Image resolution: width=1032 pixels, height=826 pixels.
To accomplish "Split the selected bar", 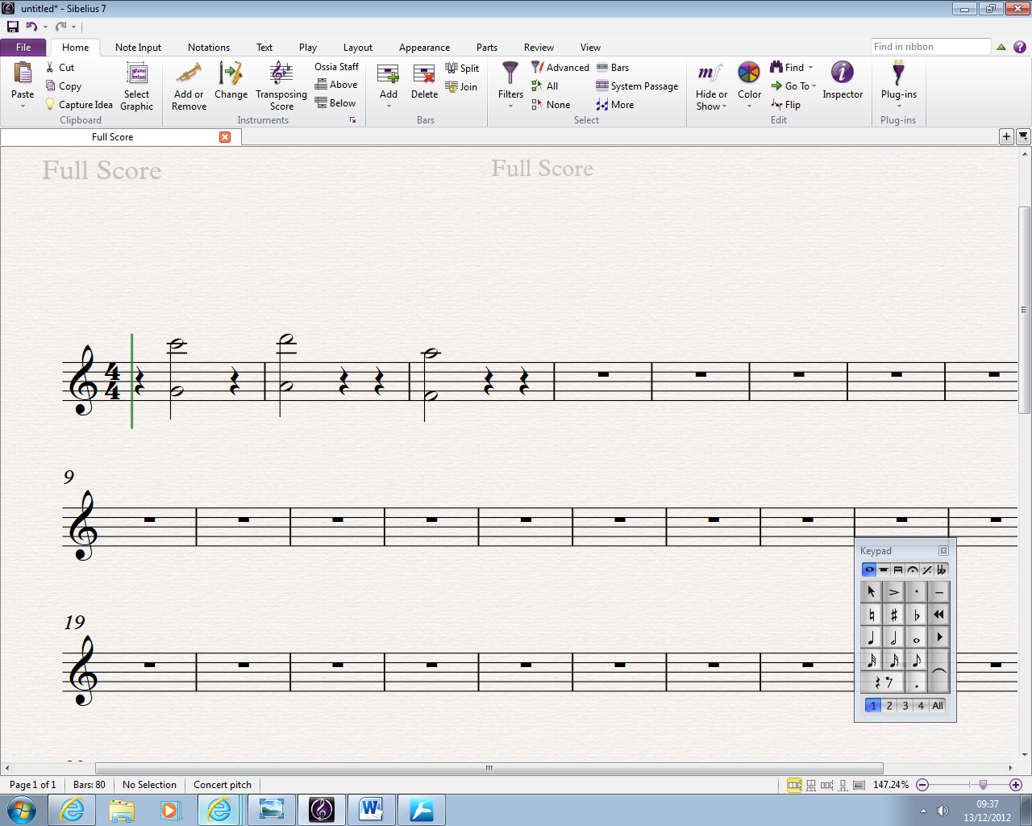I will click(x=462, y=69).
